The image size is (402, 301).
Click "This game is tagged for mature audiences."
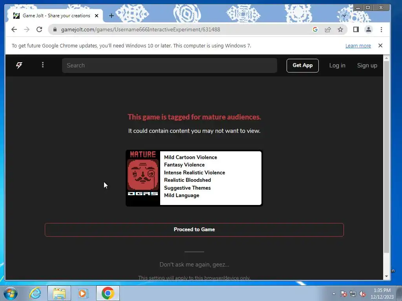point(194,117)
